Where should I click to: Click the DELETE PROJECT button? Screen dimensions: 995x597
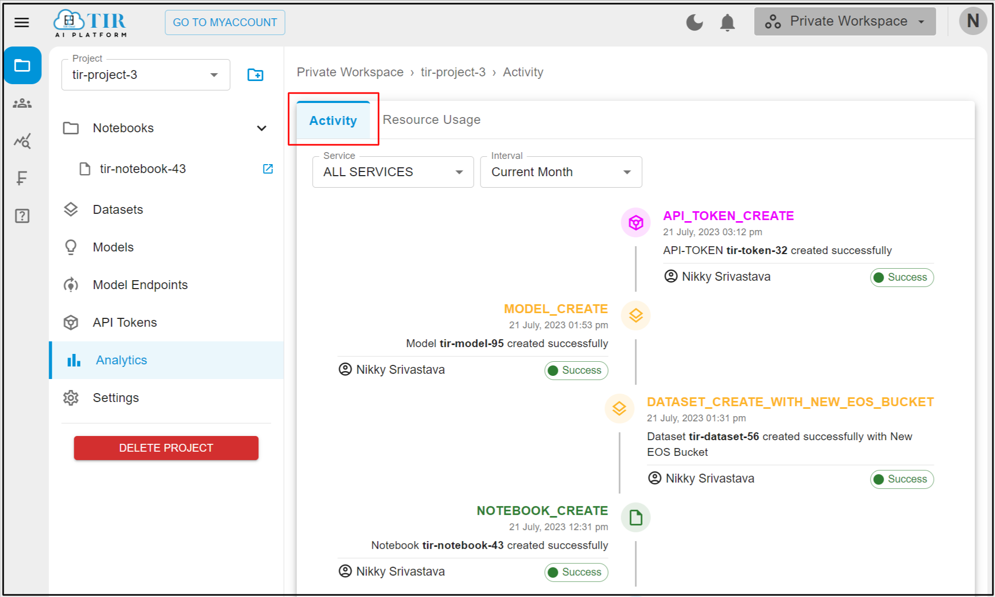click(x=166, y=448)
